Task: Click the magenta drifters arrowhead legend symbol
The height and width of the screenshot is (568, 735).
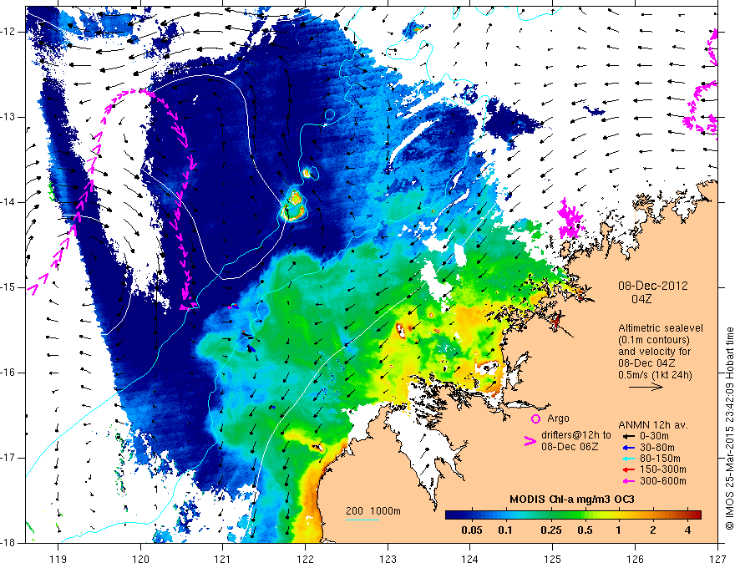Action: 530,441
